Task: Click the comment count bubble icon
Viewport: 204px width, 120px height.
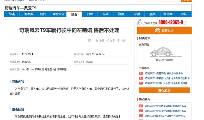Action: [89, 41]
